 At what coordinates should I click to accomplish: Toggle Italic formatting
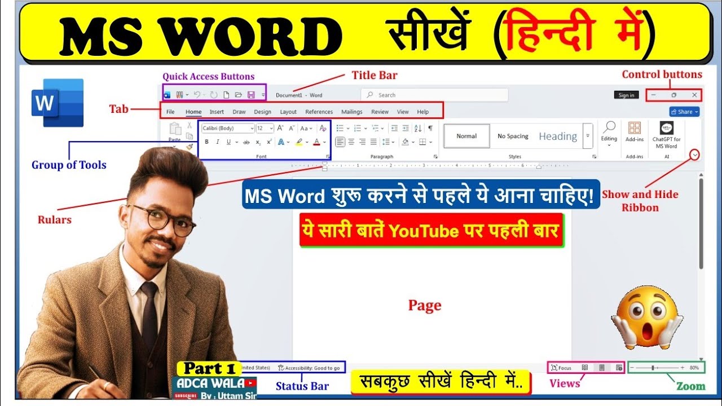[x=217, y=142]
